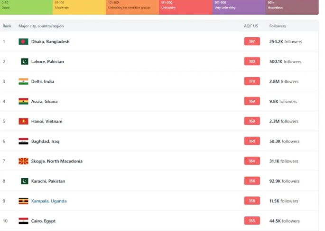Click the Bangladesh flag icon
This screenshot has height=231, width=325.
23,42
